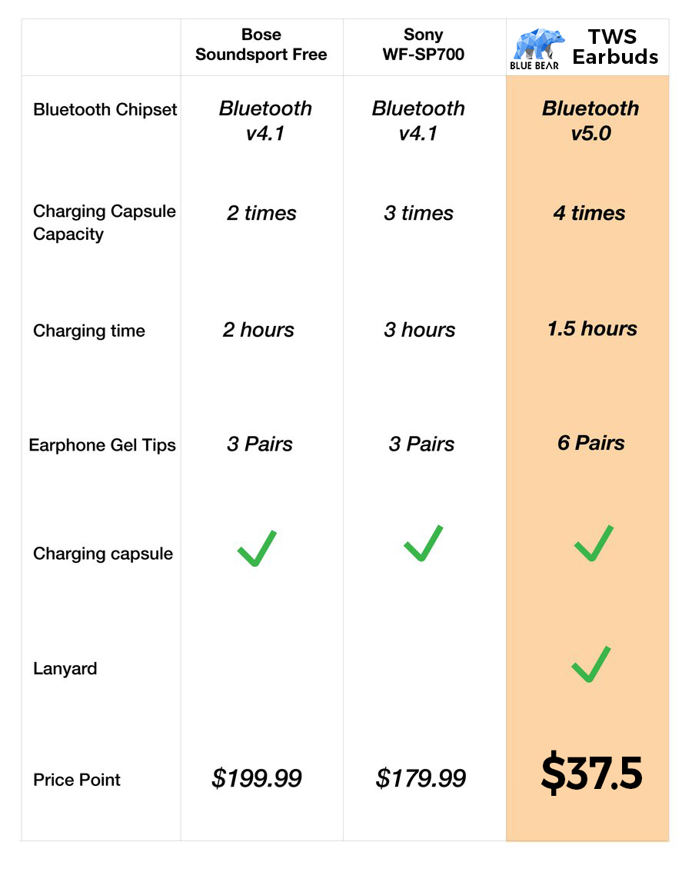This screenshot has height=872, width=692.
Task: Select the Bose Soundsport Free column header
Action: click(261, 45)
